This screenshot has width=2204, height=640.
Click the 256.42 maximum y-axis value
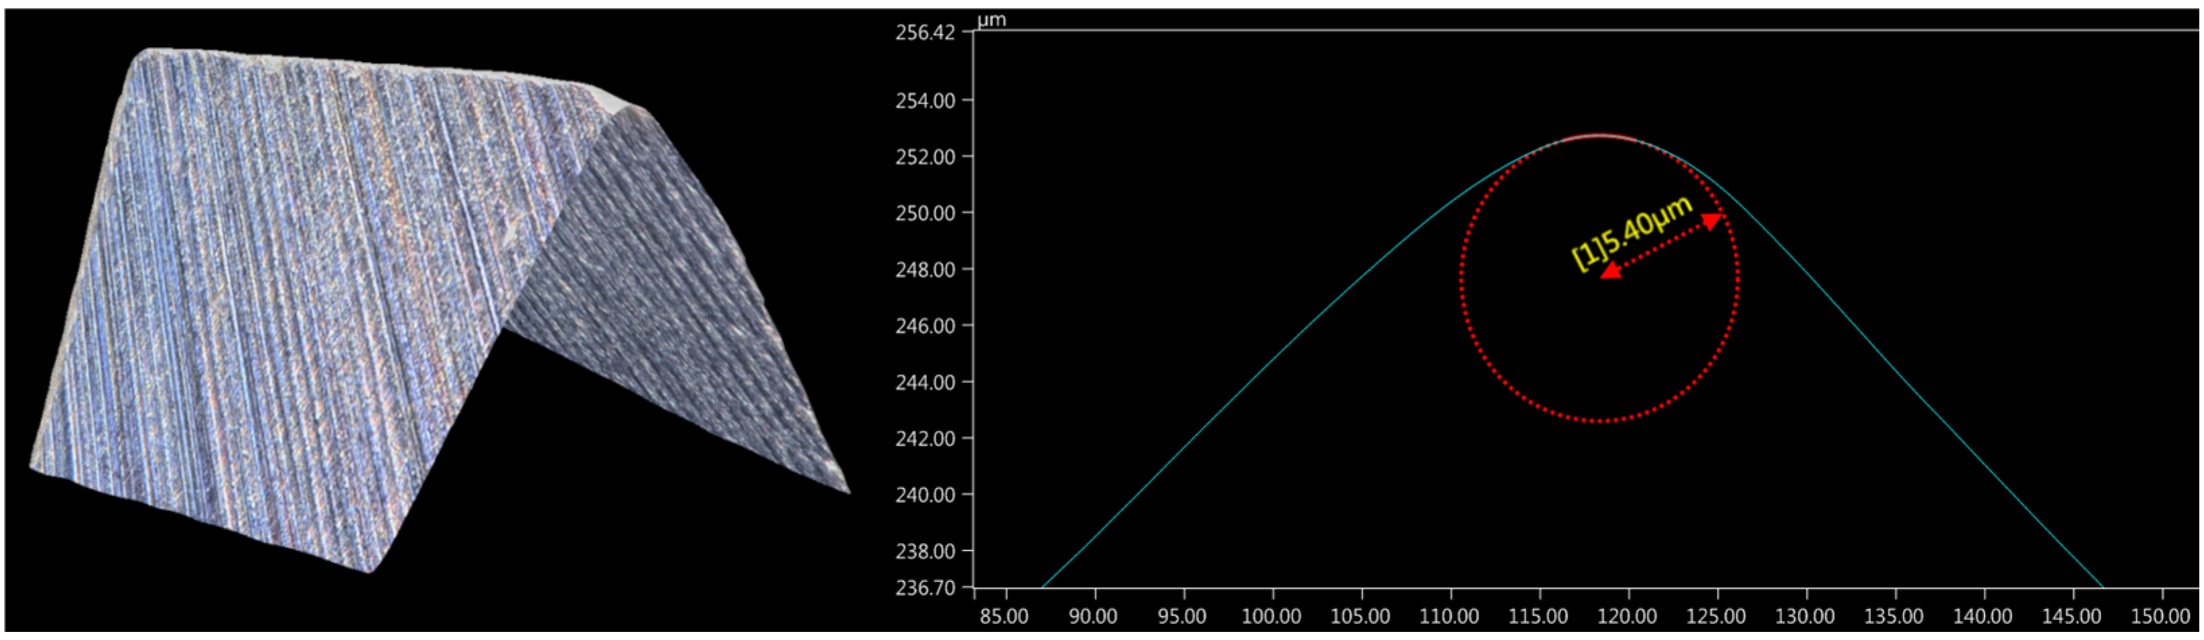point(924,32)
